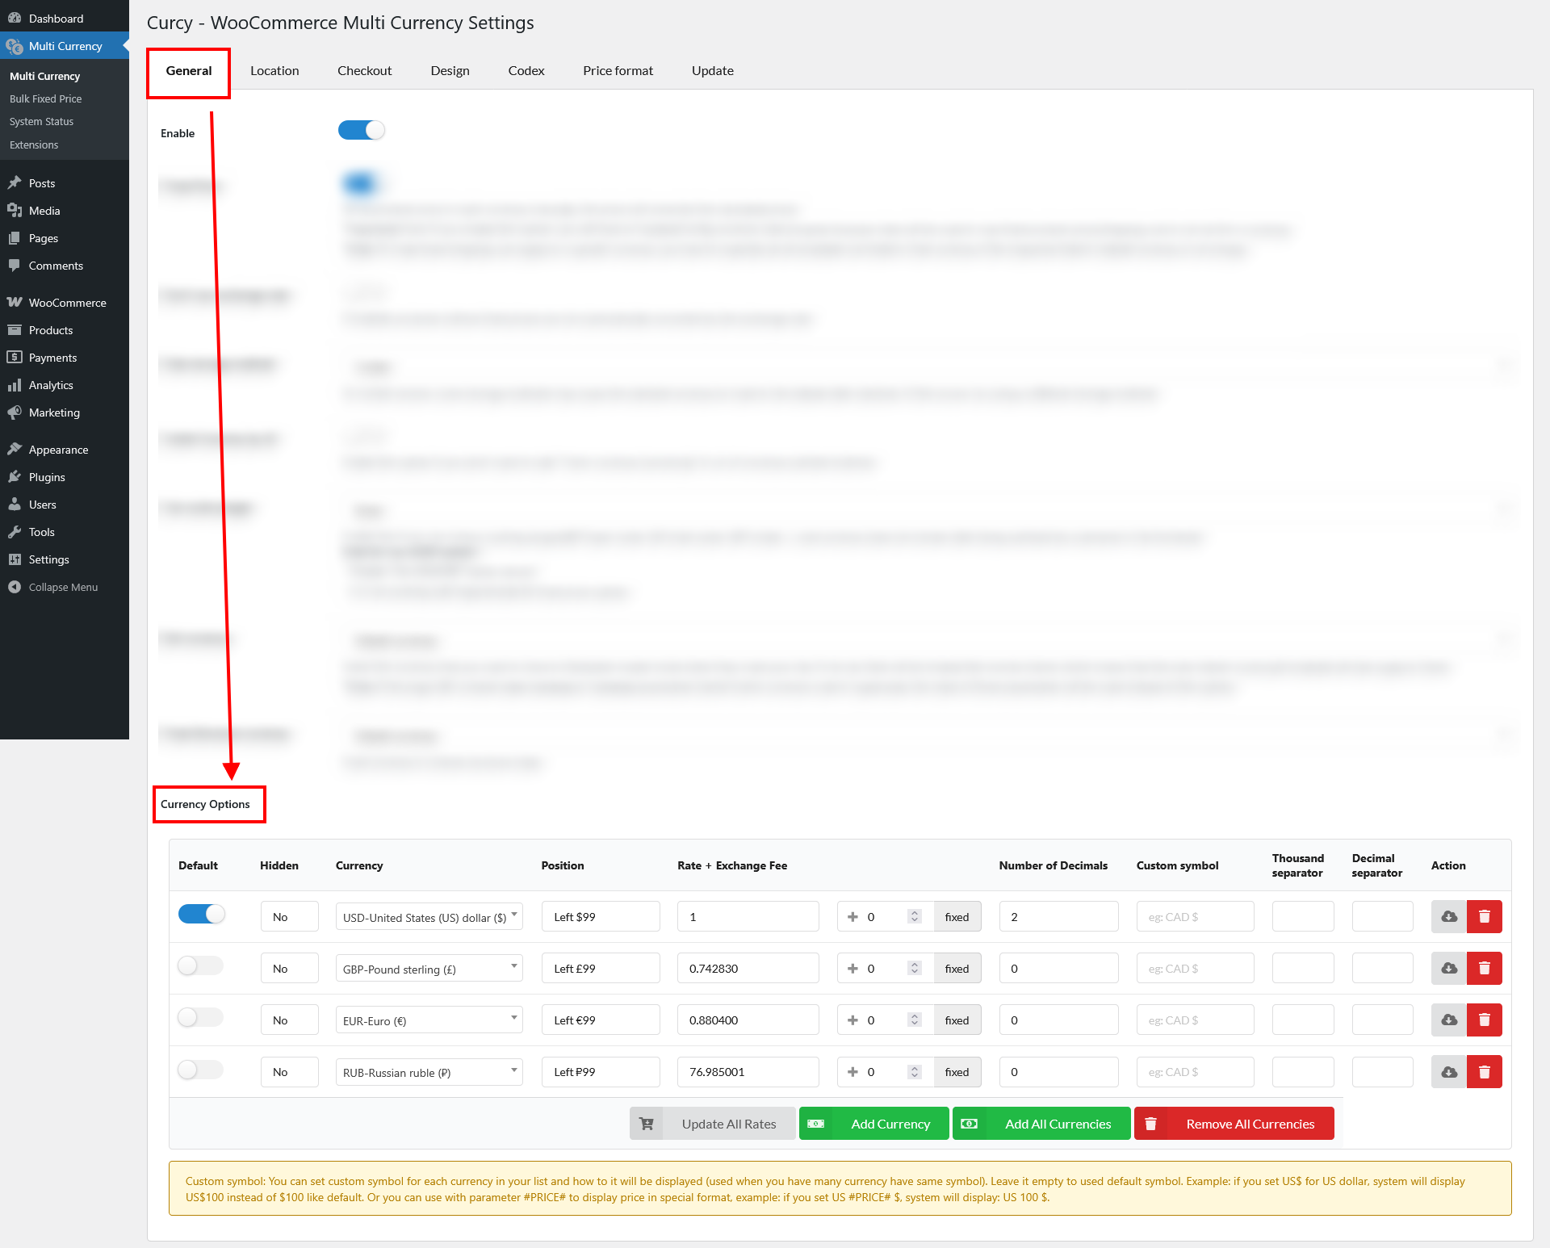Viewport: 1550px width, 1248px height.
Task: Click the RUB rate field showing 76.985001
Action: coord(748,1072)
